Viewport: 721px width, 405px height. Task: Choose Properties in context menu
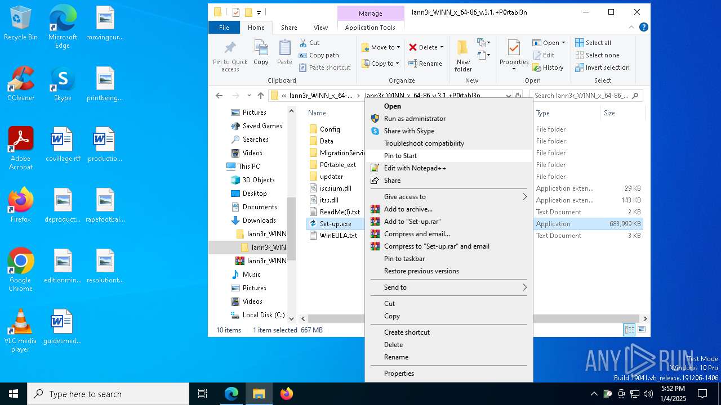tap(449, 373)
